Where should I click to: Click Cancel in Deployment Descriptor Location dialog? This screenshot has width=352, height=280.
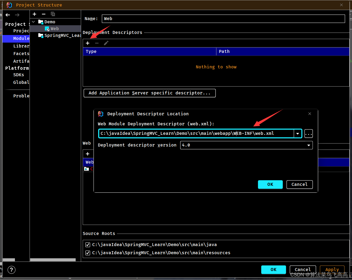pos(299,184)
